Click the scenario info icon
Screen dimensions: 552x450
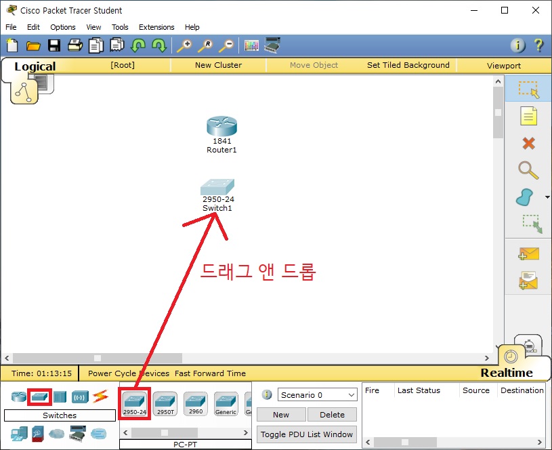click(x=267, y=394)
